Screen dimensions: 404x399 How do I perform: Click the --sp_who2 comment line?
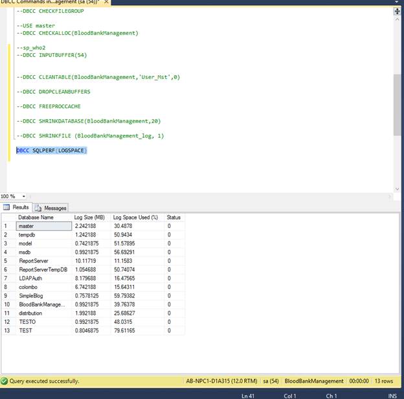coord(31,48)
